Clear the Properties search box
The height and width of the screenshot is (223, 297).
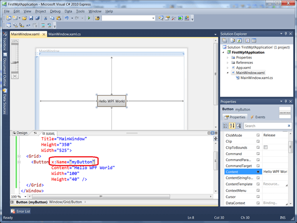[x=289, y=125]
